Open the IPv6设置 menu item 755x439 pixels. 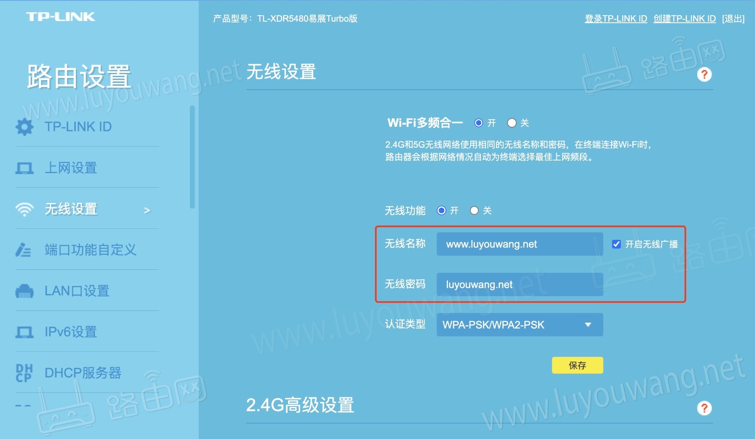[70, 332]
